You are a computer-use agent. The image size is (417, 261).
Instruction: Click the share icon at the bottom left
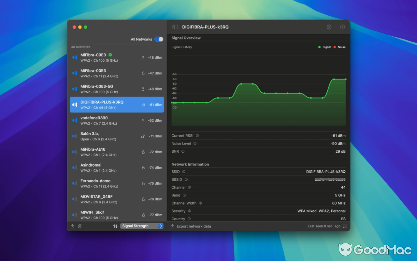[x=72, y=226]
